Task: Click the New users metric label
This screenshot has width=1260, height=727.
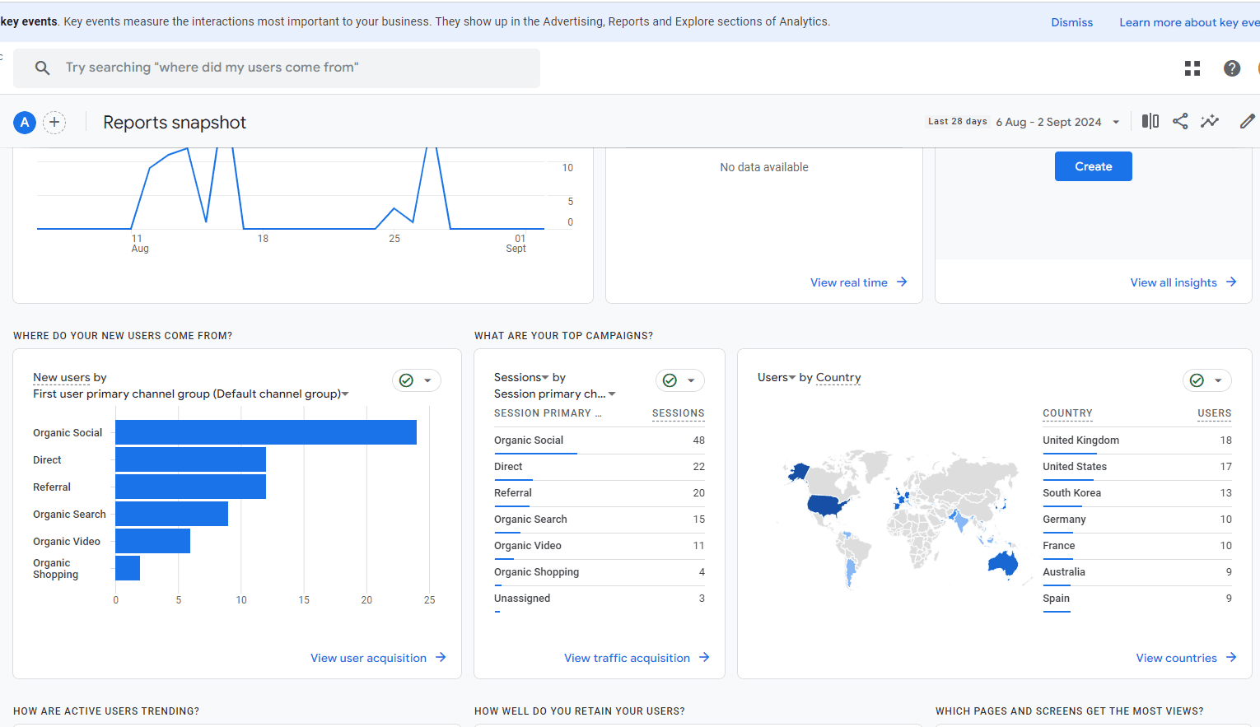Action: (x=62, y=377)
